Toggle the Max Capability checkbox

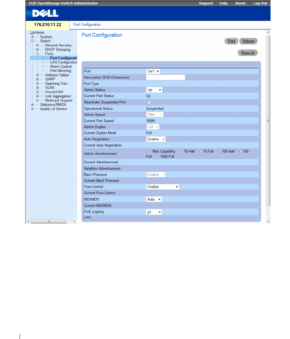[149, 151]
